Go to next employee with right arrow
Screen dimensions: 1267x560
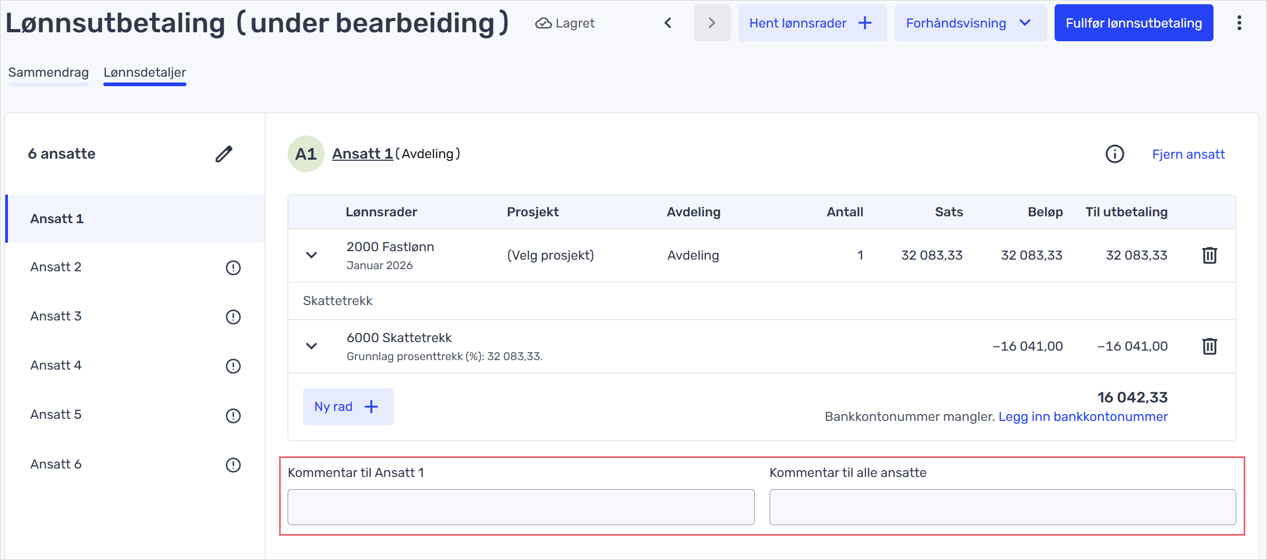712,23
